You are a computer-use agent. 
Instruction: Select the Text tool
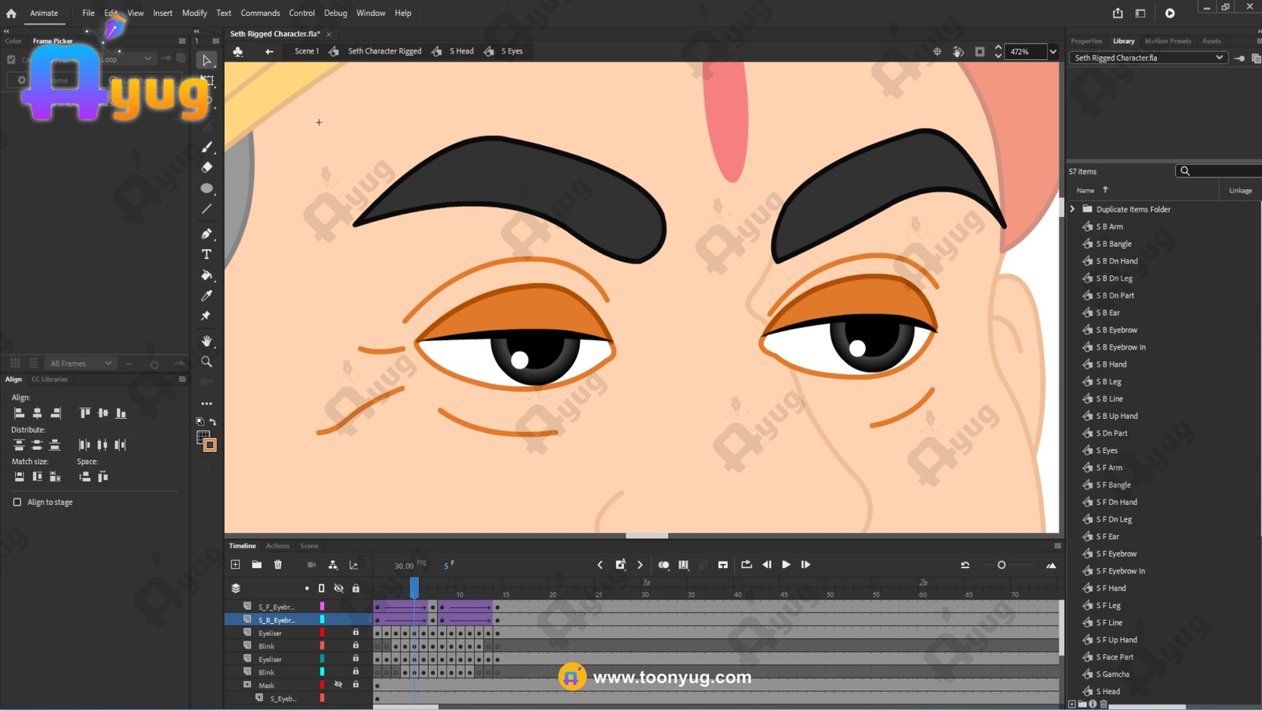pyautogui.click(x=207, y=254)
